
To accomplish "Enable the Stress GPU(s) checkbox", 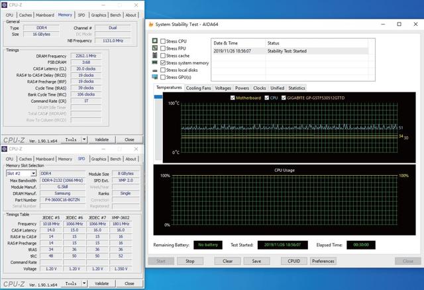I will [x=163, y=77].
